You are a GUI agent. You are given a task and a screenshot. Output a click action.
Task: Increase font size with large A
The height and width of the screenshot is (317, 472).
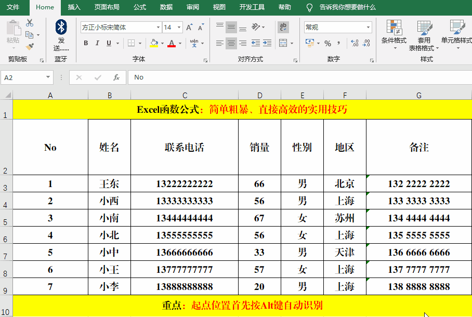click(x=189, y=28)
